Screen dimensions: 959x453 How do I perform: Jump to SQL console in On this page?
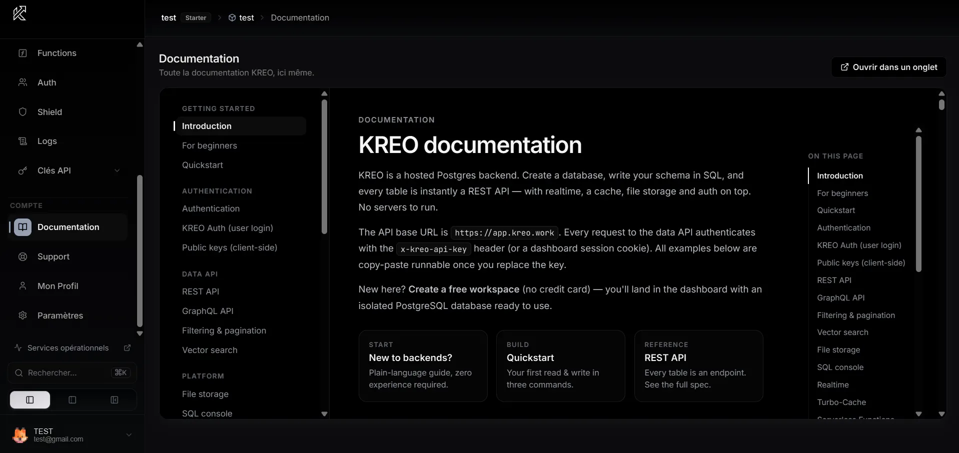coord(840,367)
